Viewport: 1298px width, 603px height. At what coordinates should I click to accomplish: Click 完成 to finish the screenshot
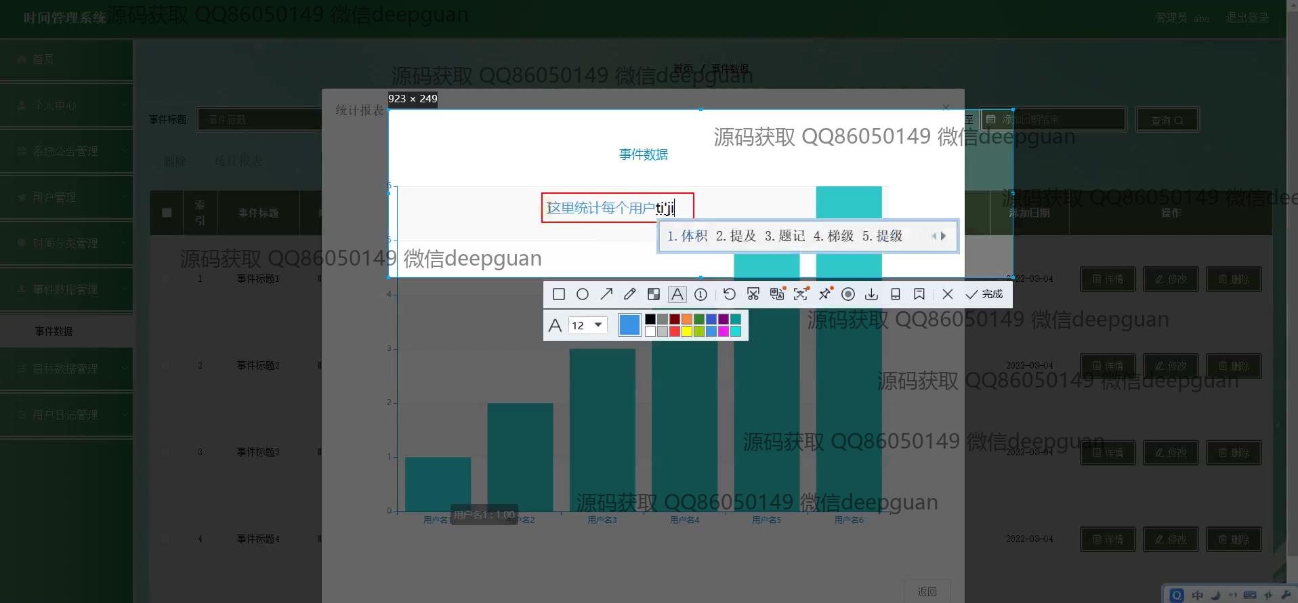984,294
